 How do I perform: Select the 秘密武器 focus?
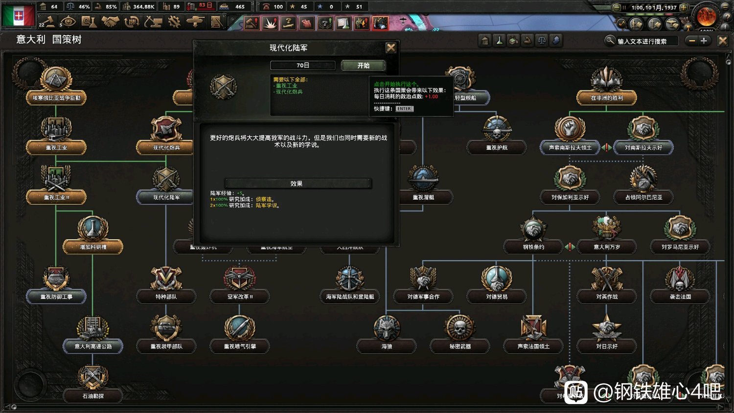pos(460,334)
